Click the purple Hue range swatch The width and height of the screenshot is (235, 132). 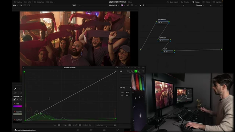(18, 106)
